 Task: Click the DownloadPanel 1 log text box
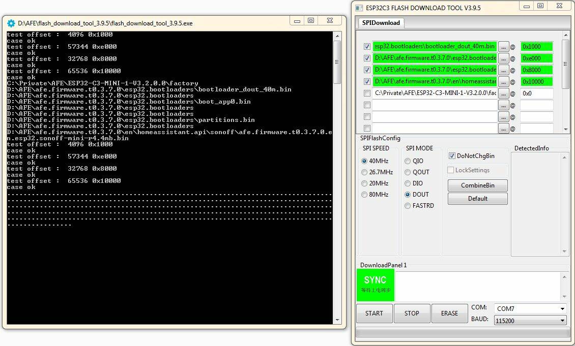[x=478, y=286]
